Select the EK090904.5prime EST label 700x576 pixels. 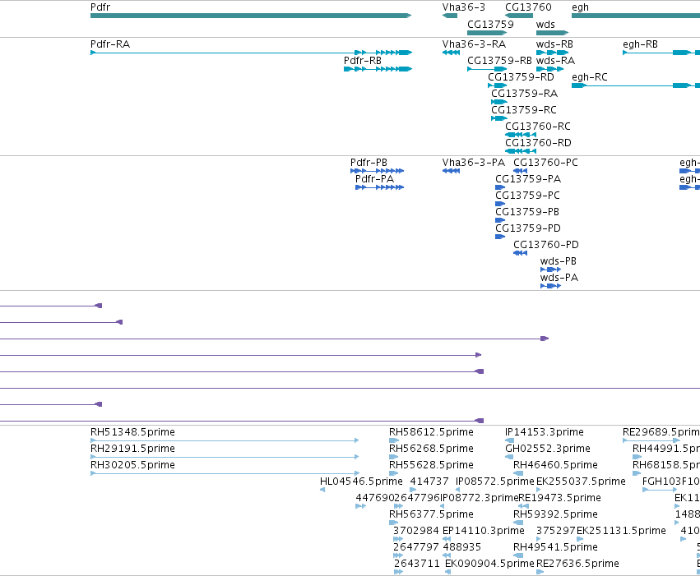(489, 564)
